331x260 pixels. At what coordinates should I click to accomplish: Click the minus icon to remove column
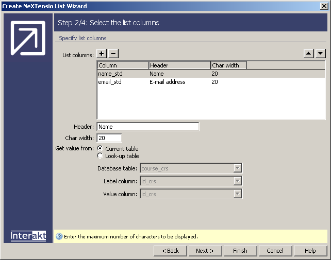113,54
